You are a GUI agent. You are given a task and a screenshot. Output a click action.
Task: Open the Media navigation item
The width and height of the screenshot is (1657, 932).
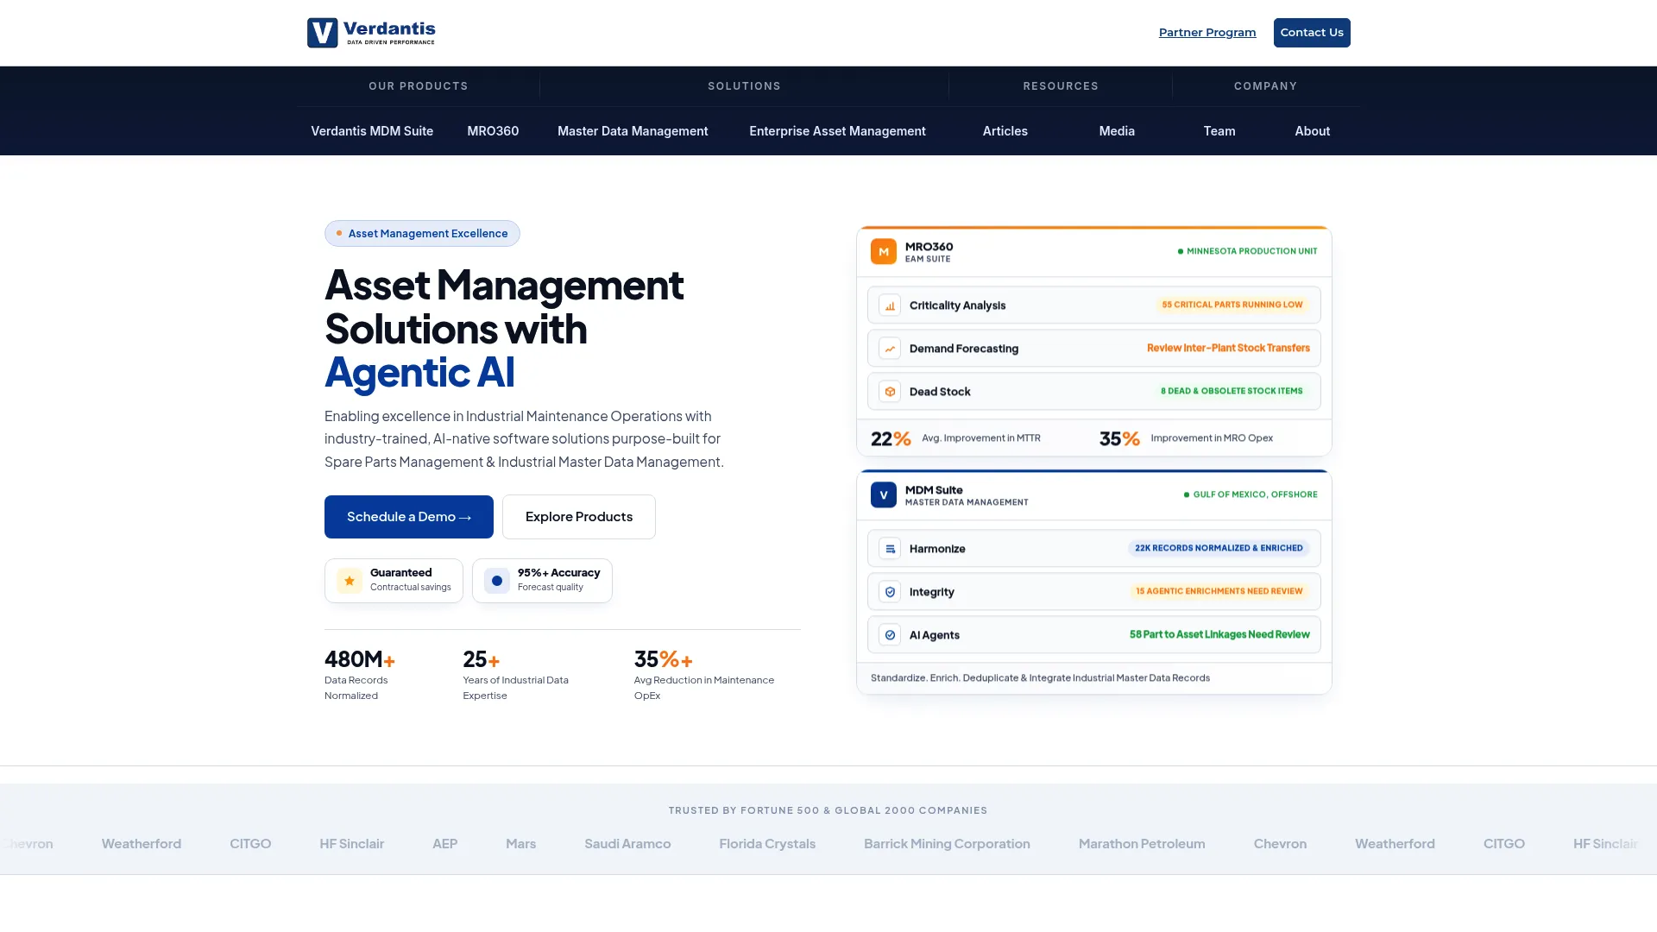click(1117, 131)
